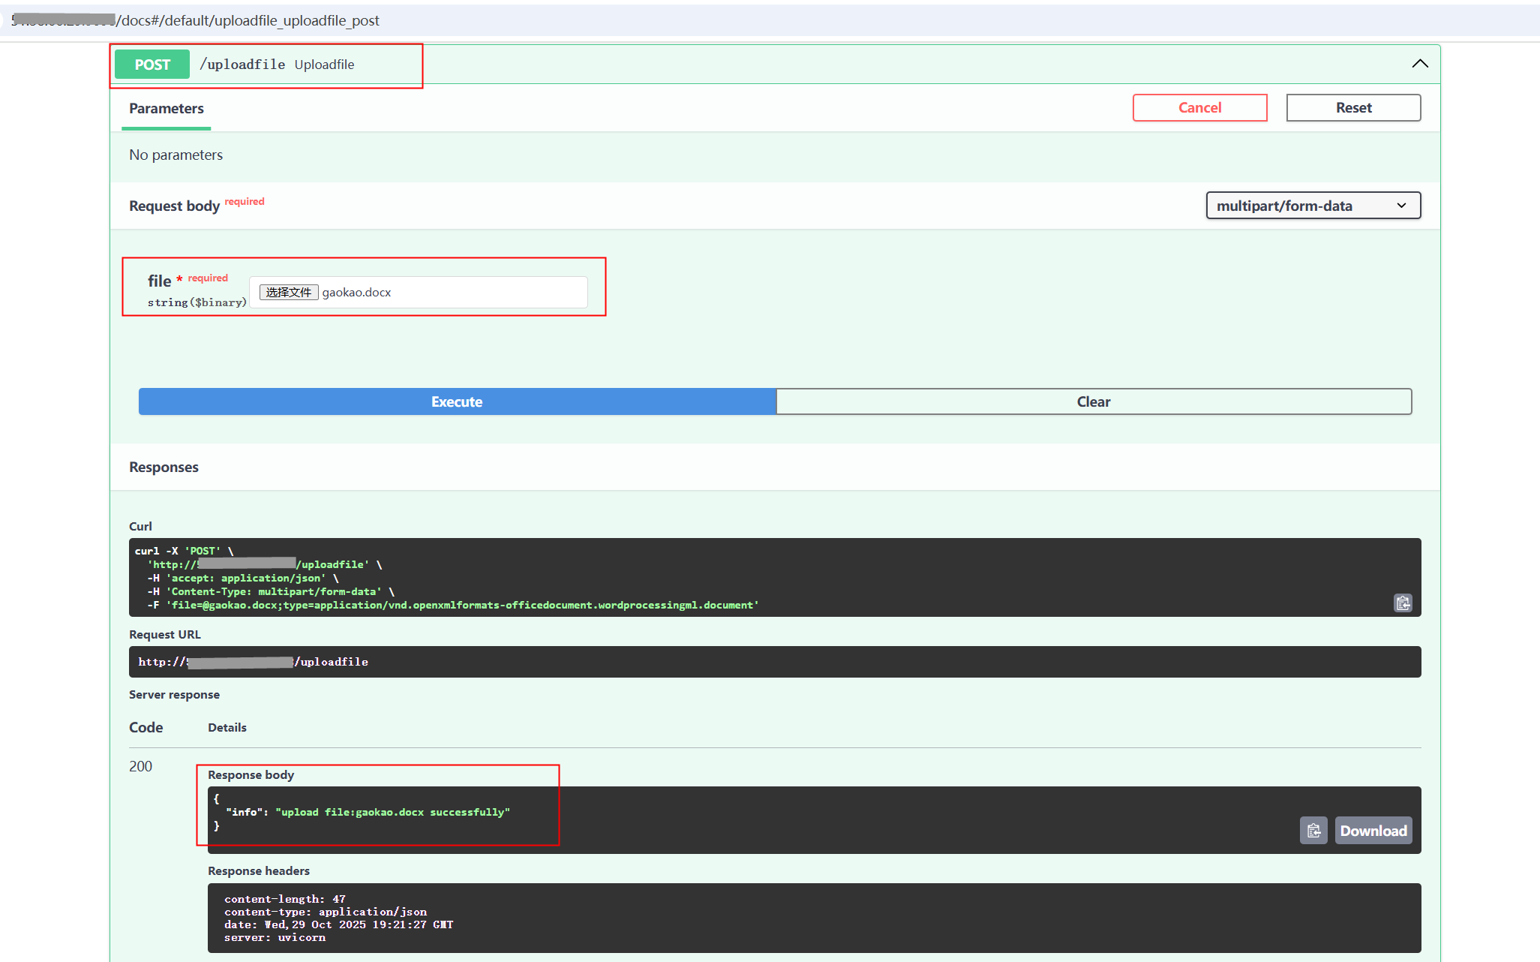This screenshot has height=962, width=1540.
Task: Download the response body
Action: tap(1373, 831)
